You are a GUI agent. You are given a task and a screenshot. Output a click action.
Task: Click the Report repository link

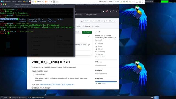click(100, 57)
